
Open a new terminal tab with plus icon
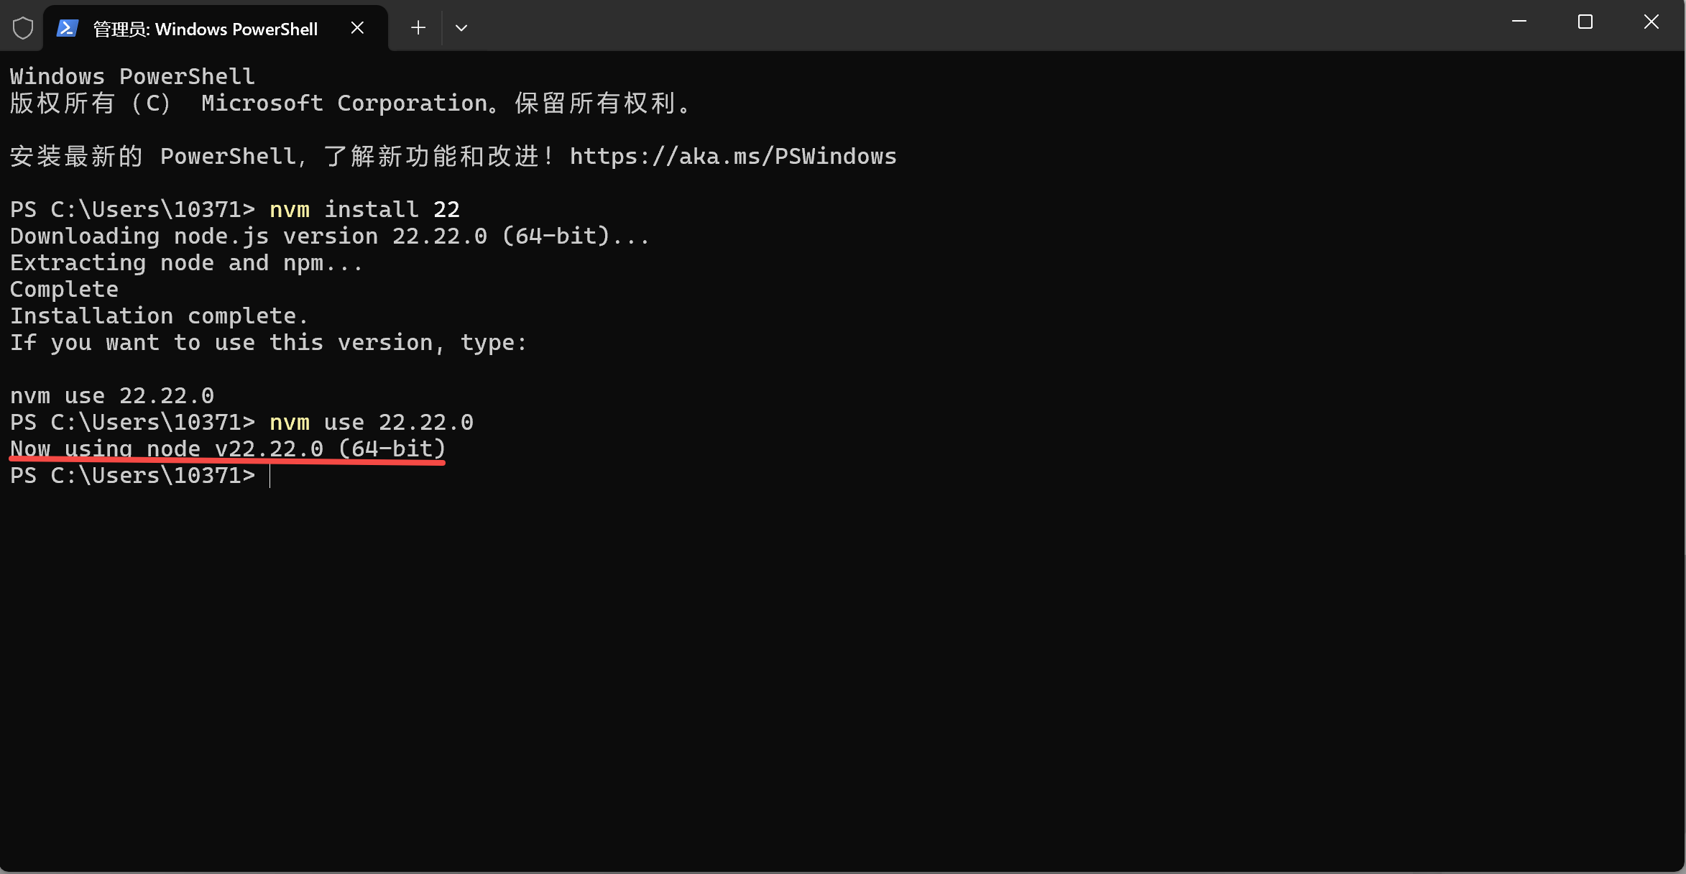[418, 27]
